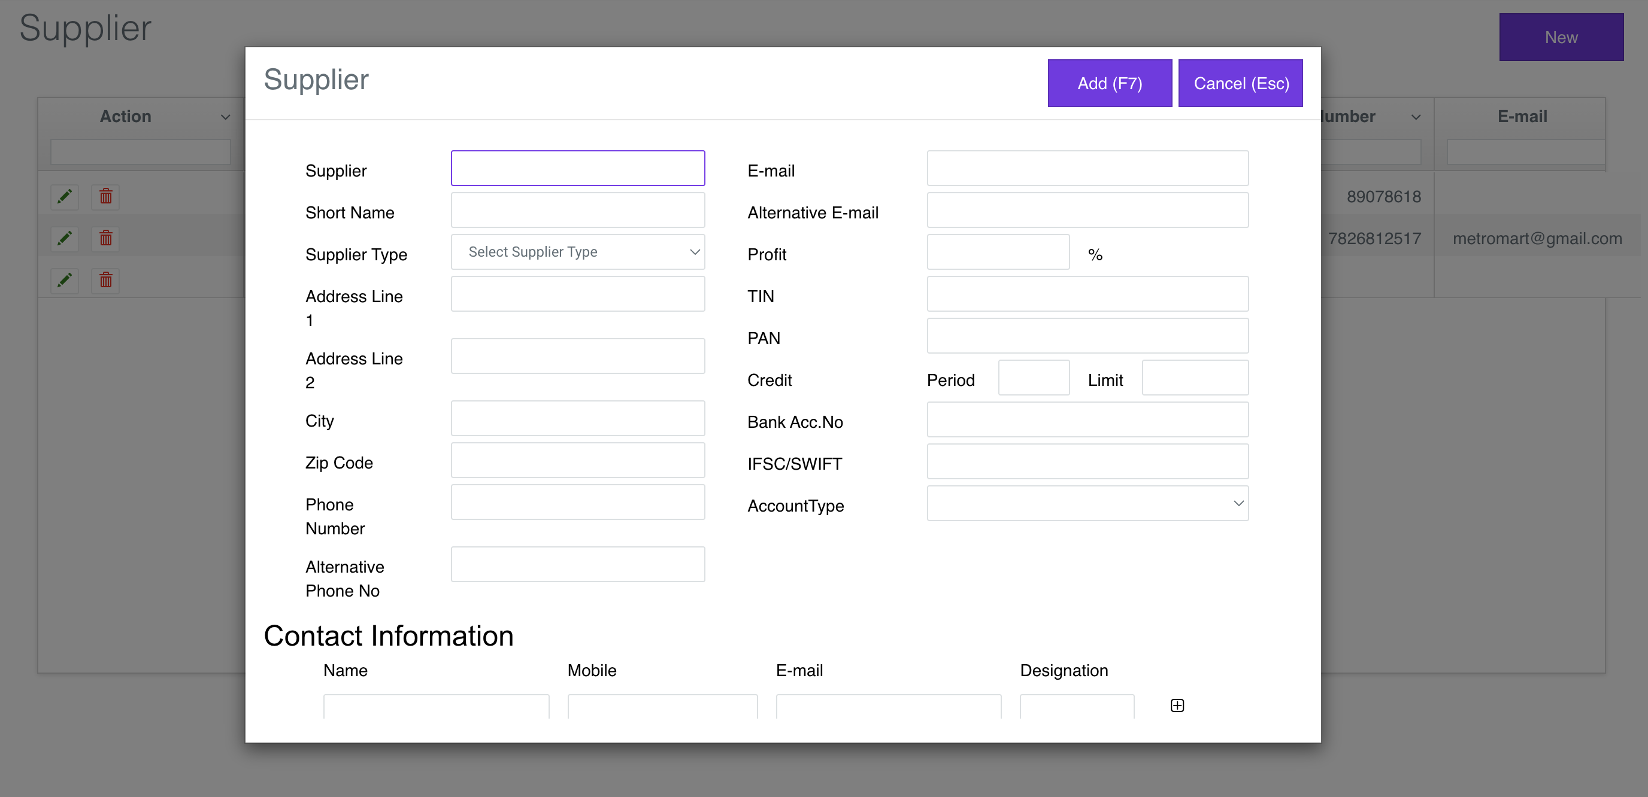Click the Credit Limit input box
This screenshot has width=1648, height=797.
coord(1195,378)
